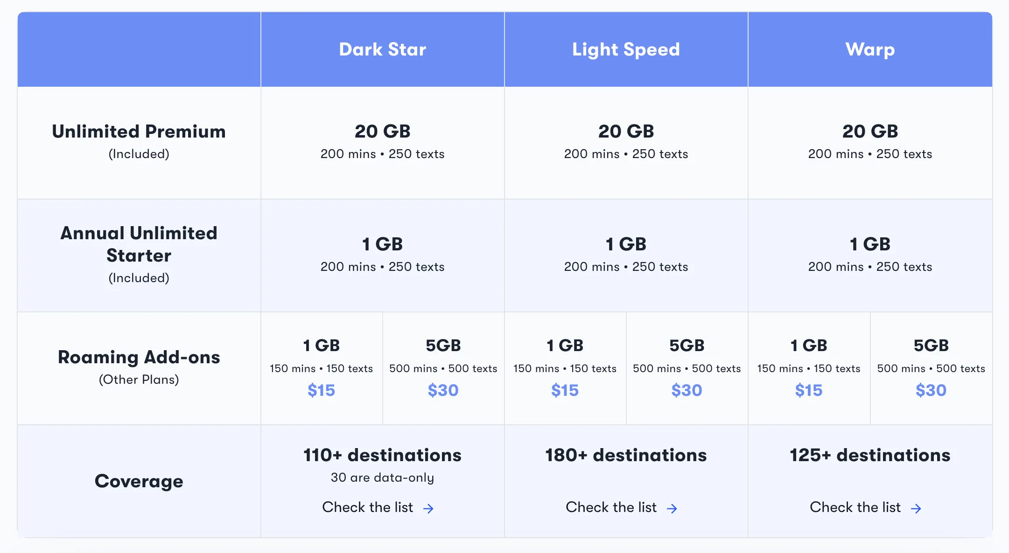Choose Light Speed's $30 5GB add-on price
The width and height of the screenshot is (1009, 553).
[x=686, y=391]
